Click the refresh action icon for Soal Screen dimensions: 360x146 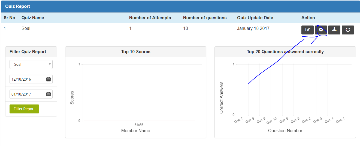tap(348, 30)
